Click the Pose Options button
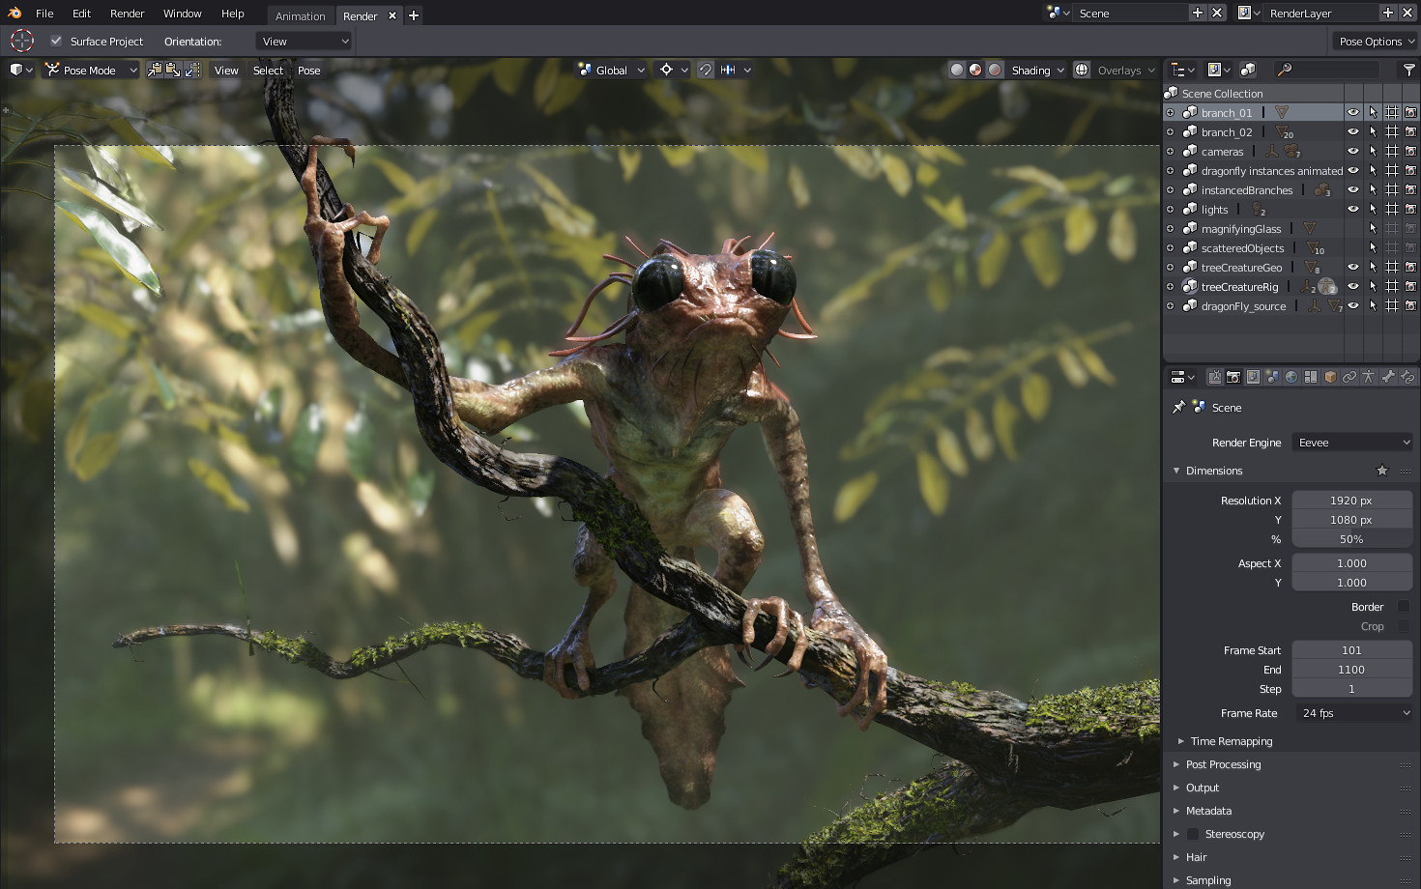The width and height of the screenshot is (1421, 889). pos(1377,41)
